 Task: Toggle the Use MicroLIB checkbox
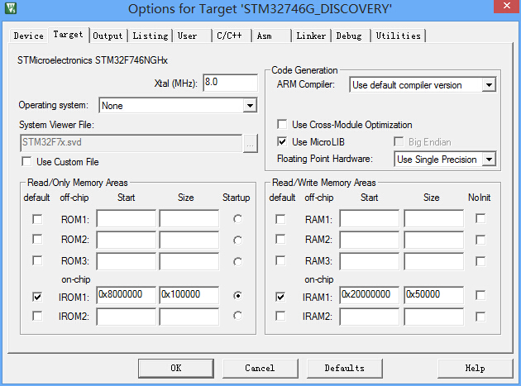pyautogui.click(x=283, y=142)
